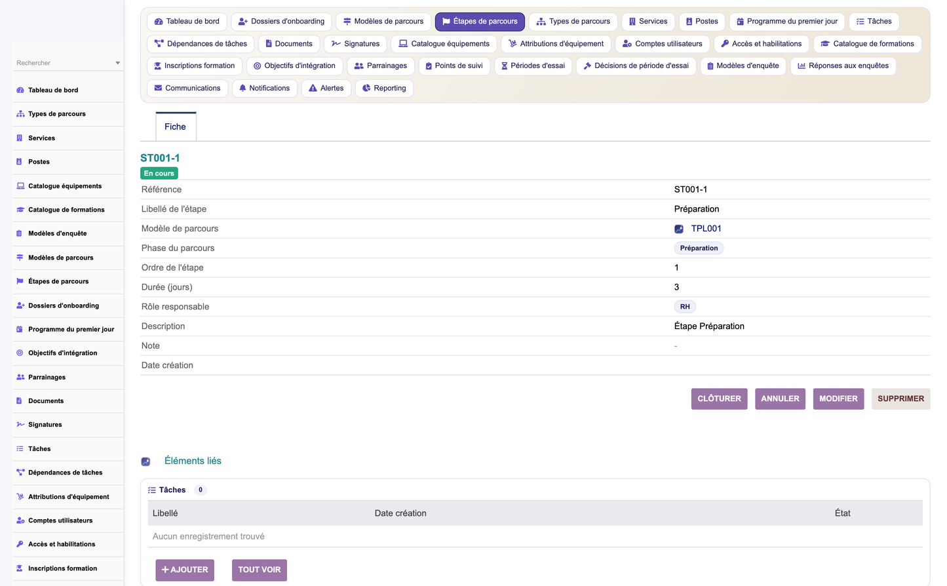947x586 pixels.
Task: Click the Éléments liés heading
Action: 193,461
